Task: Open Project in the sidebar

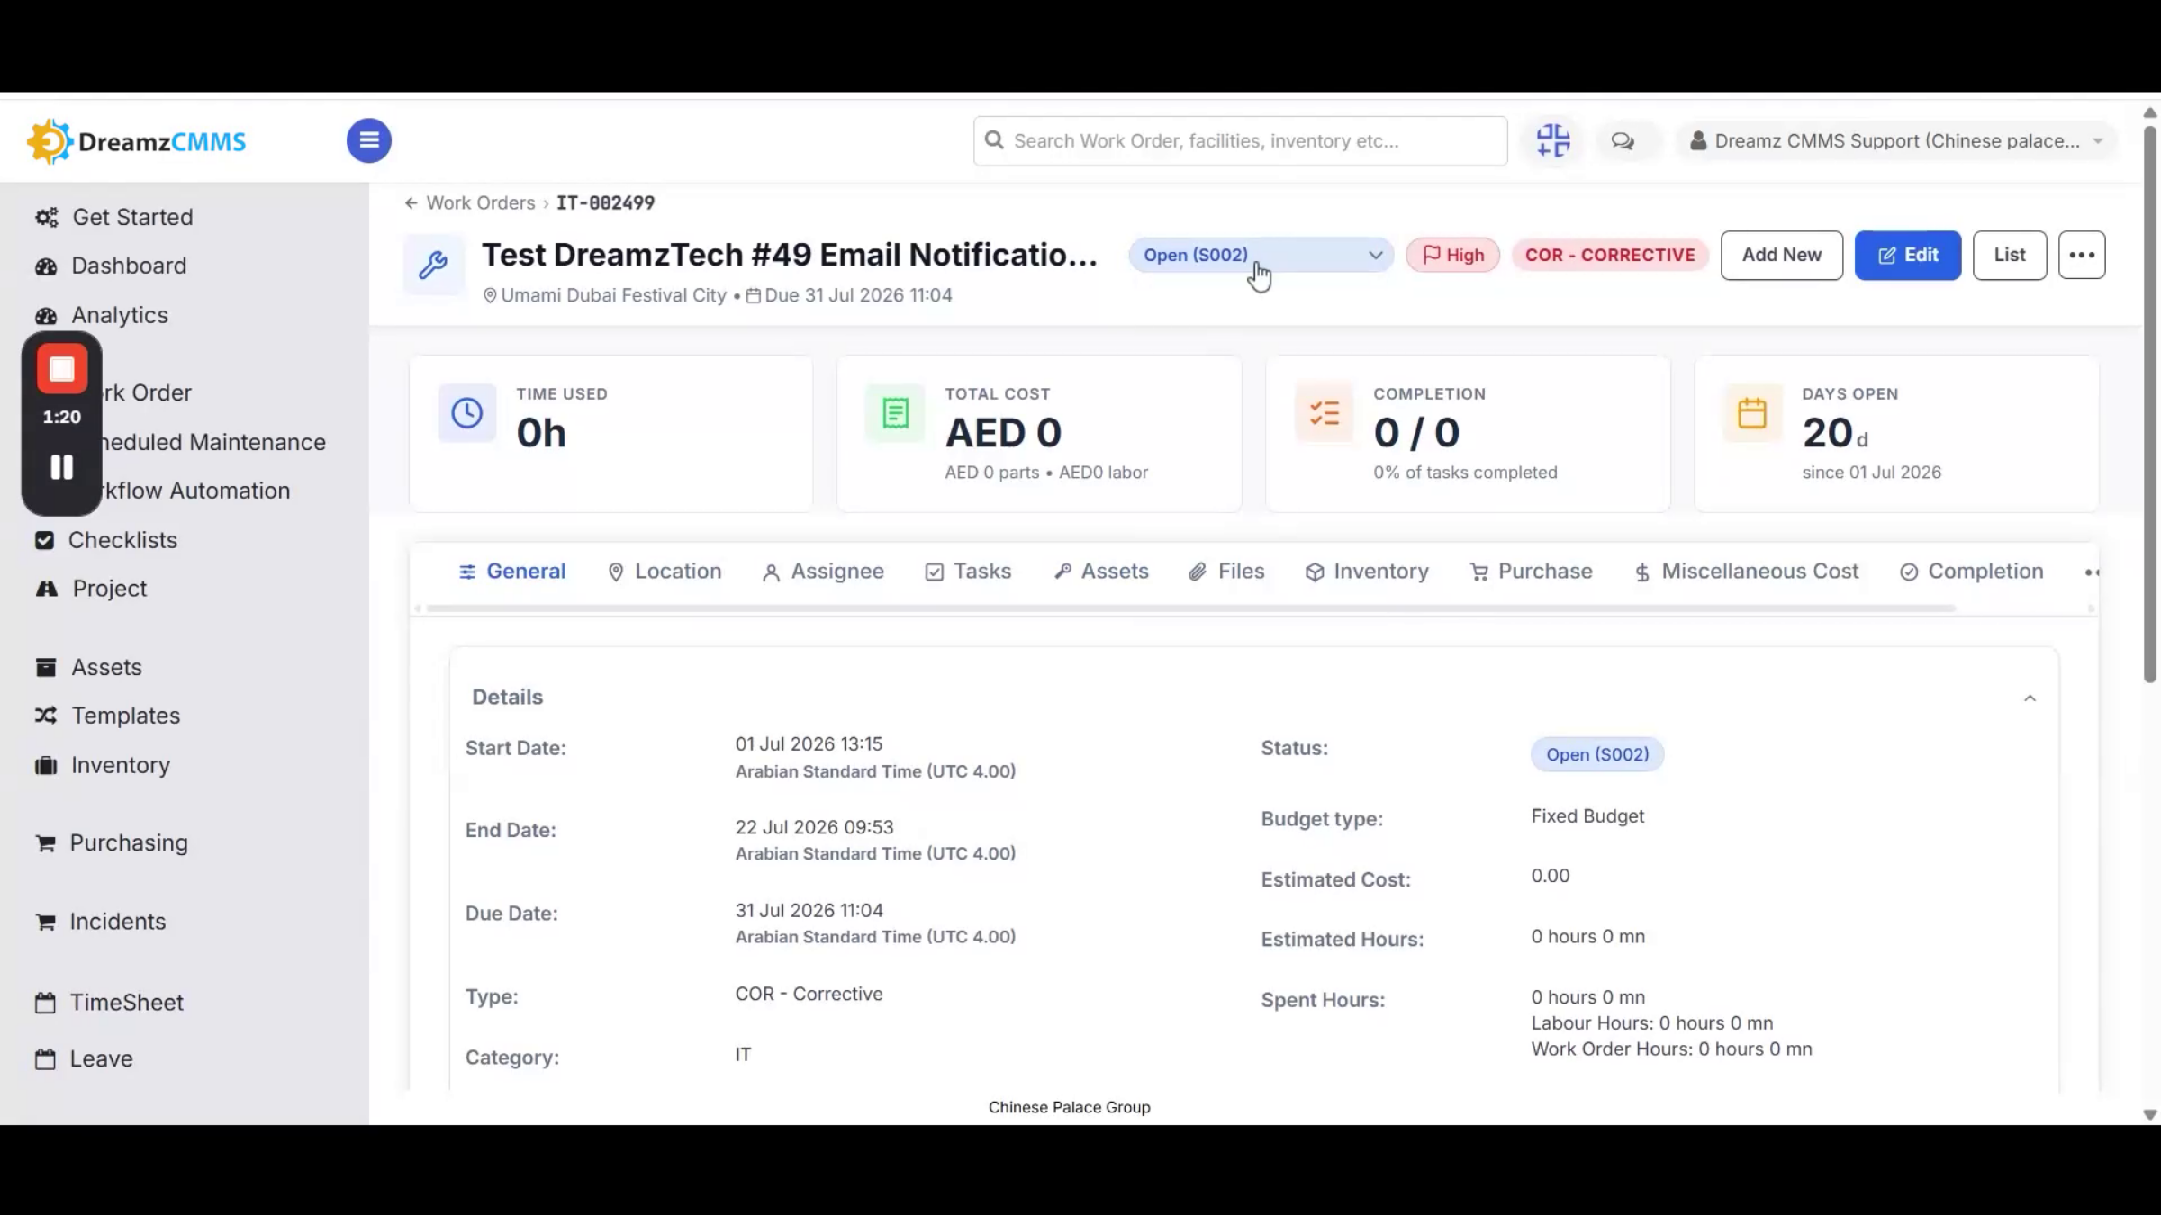Action: click(91, 589)
